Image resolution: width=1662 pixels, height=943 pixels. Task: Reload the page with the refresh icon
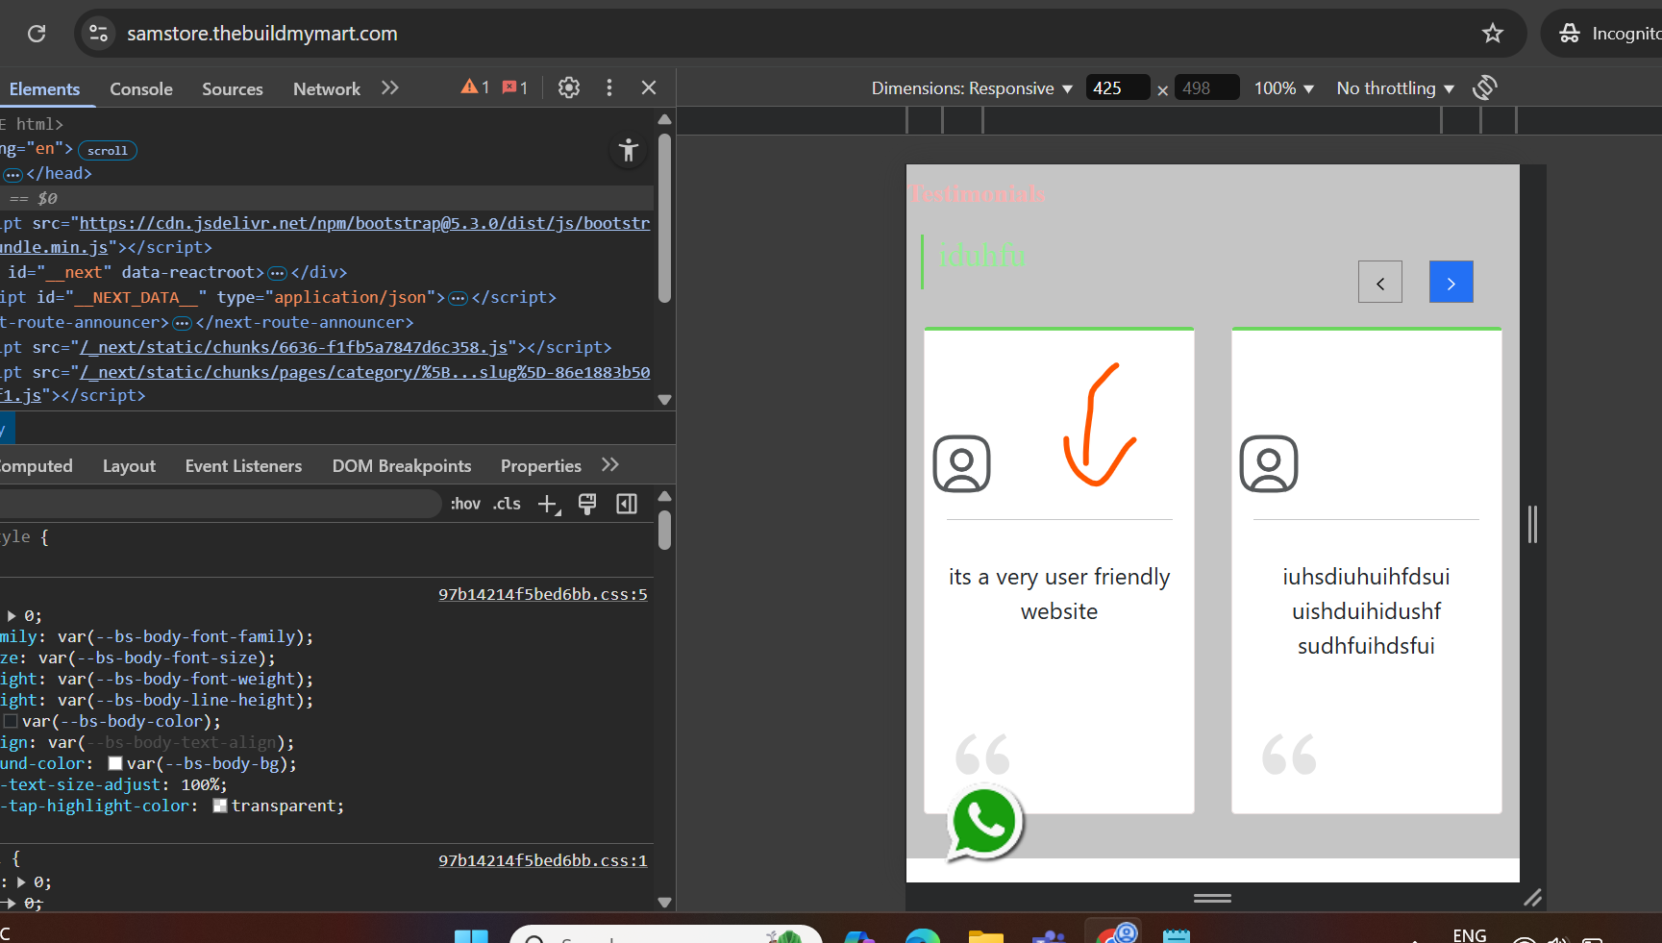click(x=37, y=34)
